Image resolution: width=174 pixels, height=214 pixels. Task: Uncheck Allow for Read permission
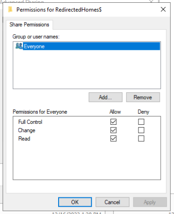tap(114, 139)
